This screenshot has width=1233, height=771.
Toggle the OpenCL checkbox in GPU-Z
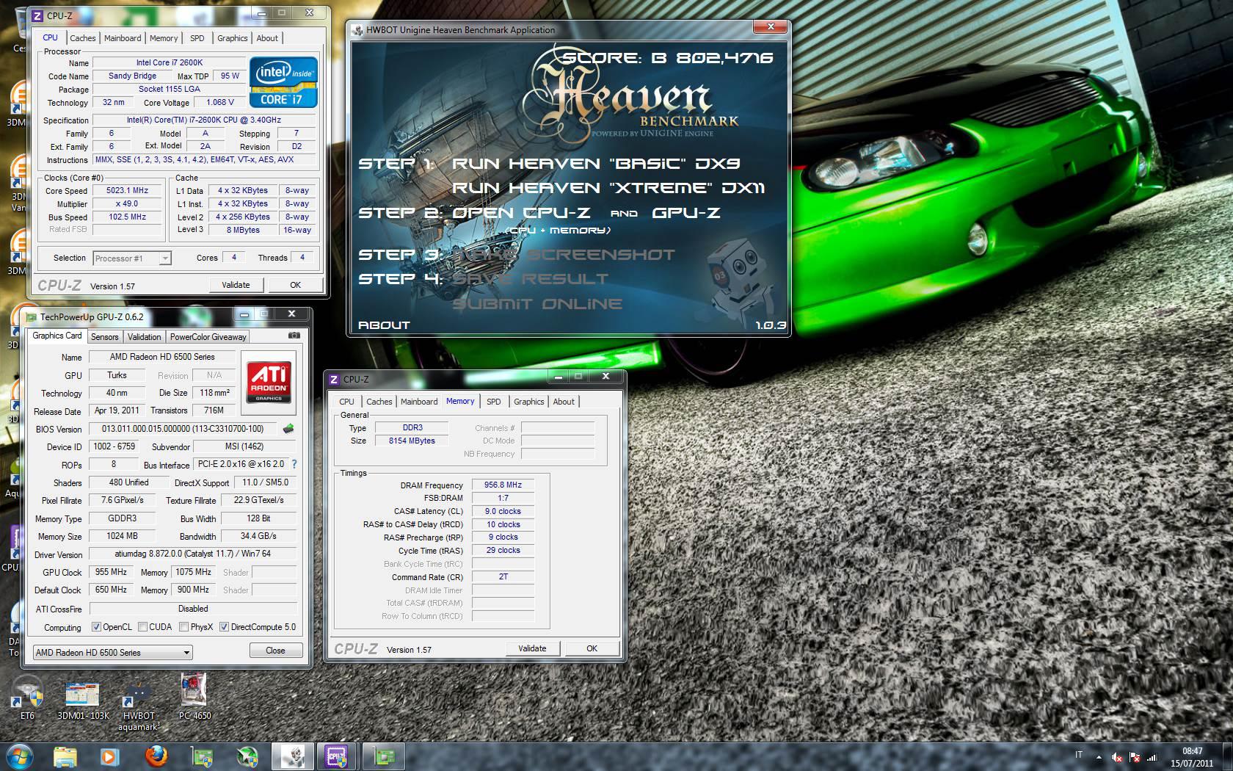96,627
